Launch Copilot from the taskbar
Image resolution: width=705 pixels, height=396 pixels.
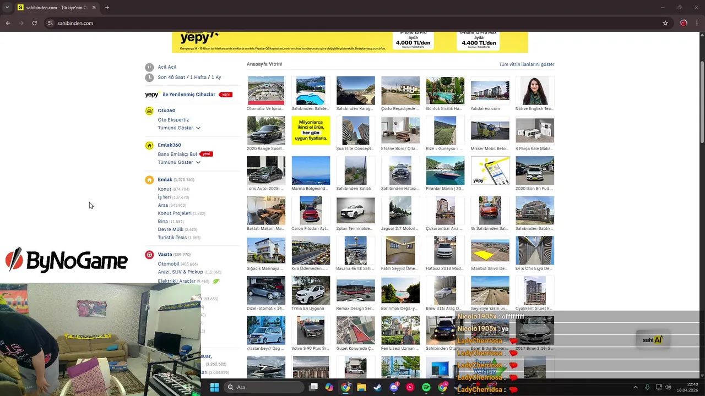(329, 387)
